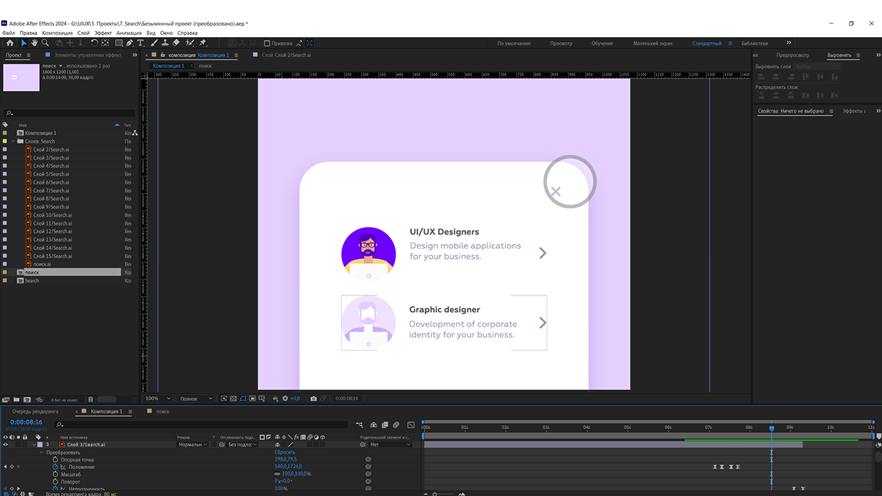Switch to the Обучение workspace

click(602, 43)
